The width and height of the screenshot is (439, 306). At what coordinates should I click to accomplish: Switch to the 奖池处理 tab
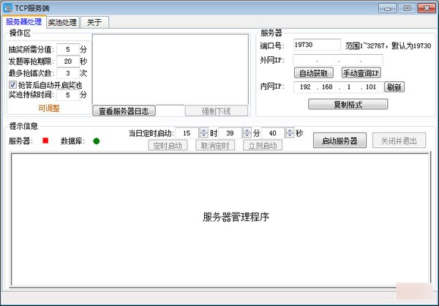click(x=63, y=22)
